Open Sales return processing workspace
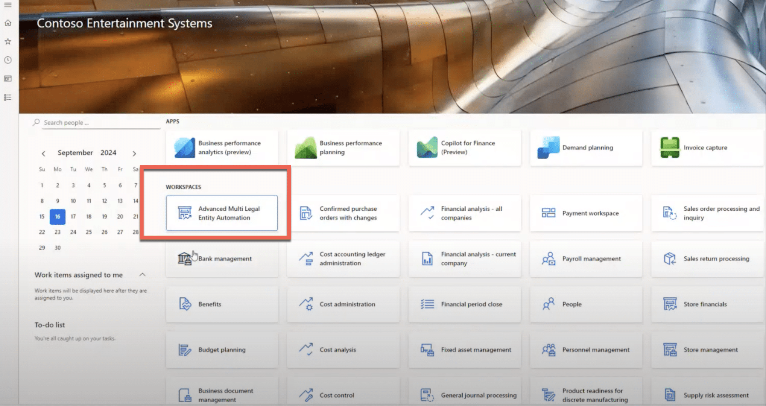This screenshot has width=766, height=406. (707, 258)
